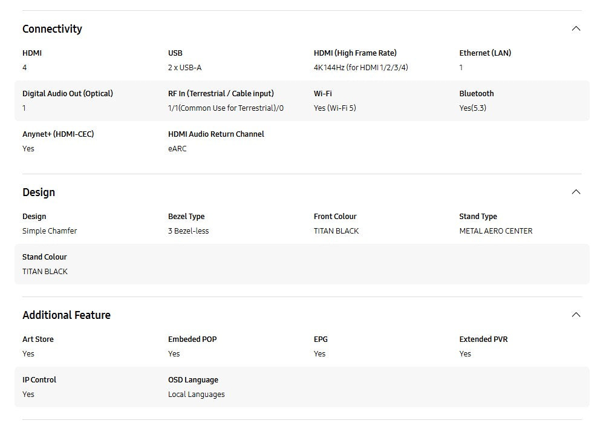600x426 pixels.
Task: Click the Ethernet (LAN) spec label
Action: click(x=485, y=53)
